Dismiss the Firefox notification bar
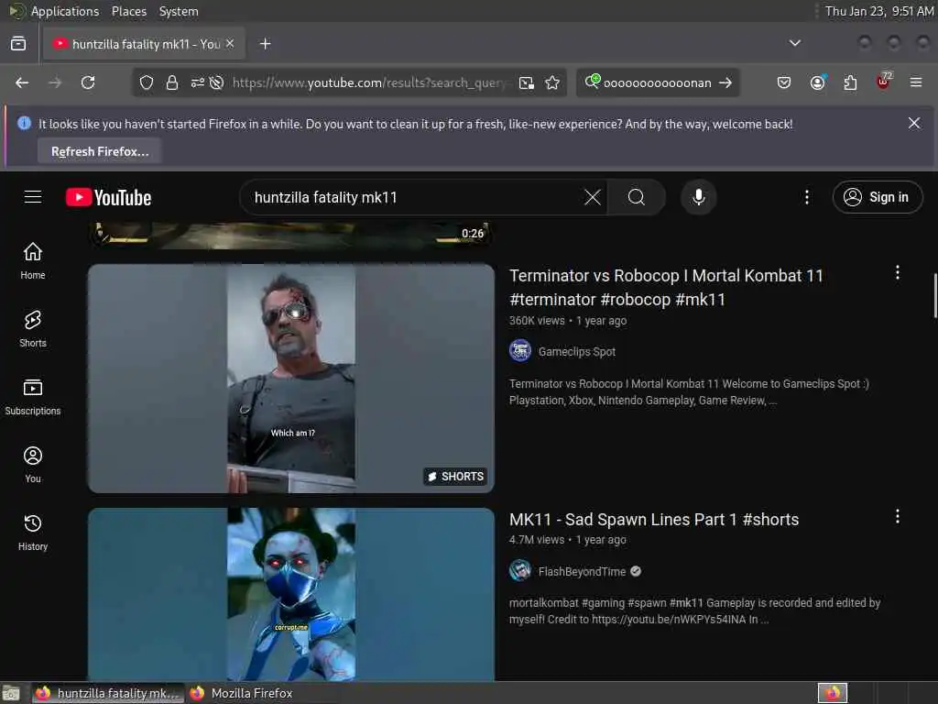Viewport: 938px width, 704px height. pos(913,124)
